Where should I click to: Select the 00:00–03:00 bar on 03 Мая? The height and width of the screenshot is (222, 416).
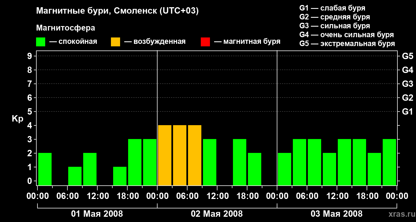285,169
